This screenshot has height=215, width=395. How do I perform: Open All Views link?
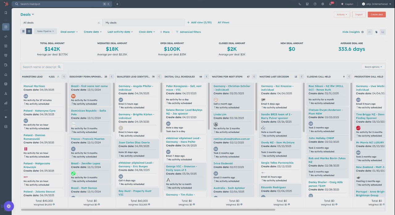[223, 23]
